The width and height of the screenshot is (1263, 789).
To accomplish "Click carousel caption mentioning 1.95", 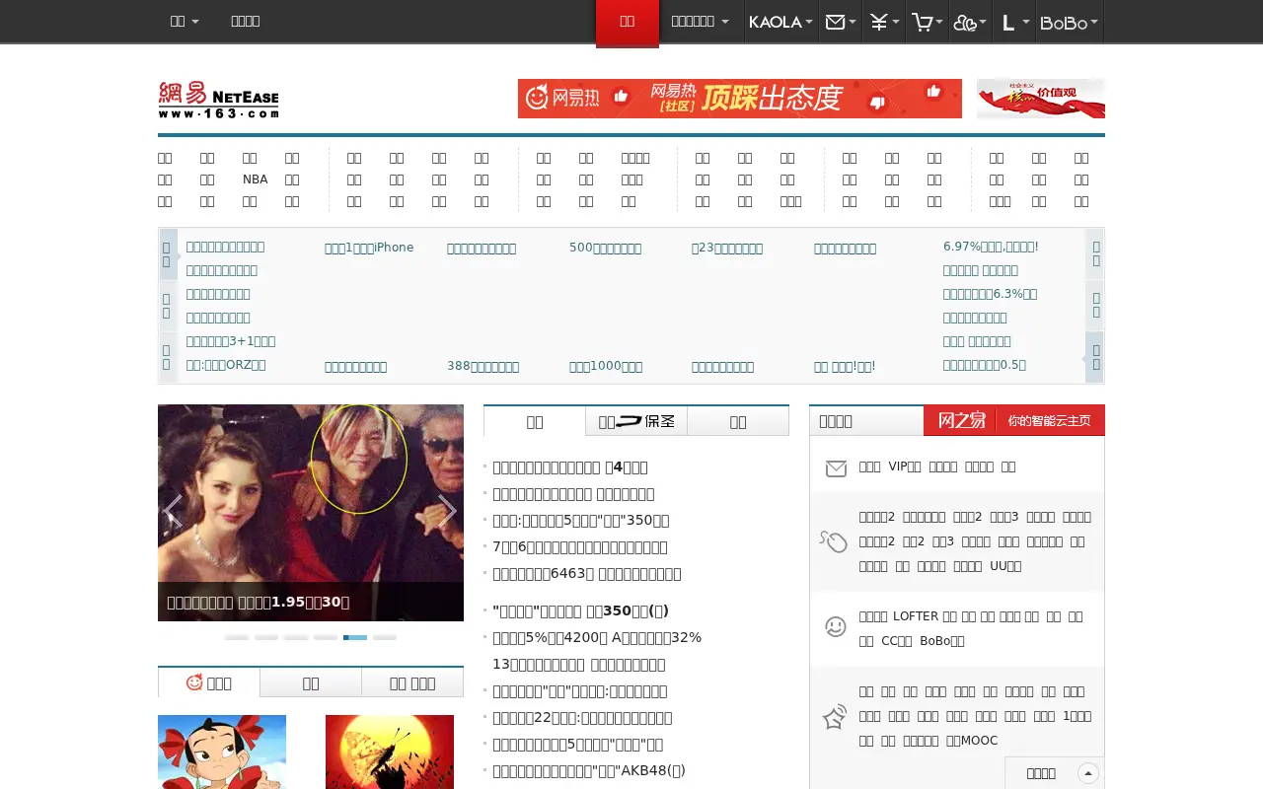I will [x=259, y=602].
